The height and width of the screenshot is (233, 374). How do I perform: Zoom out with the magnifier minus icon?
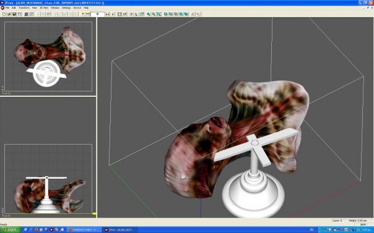154,14
